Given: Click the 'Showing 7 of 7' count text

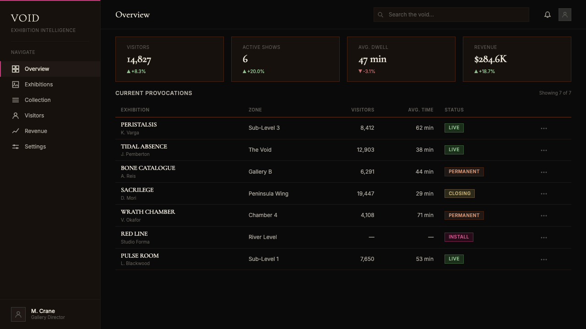Looking at the screenshot, I should click(x=555, y=93).
